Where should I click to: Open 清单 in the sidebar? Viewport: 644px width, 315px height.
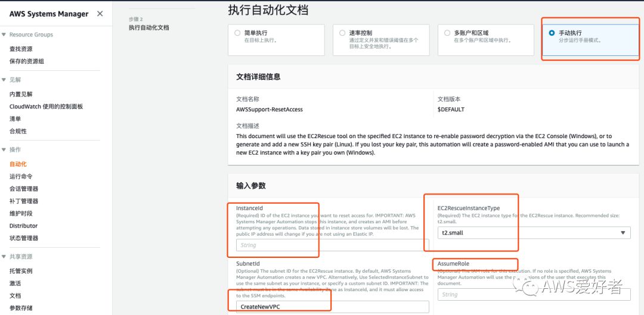[x=15, y=119]
